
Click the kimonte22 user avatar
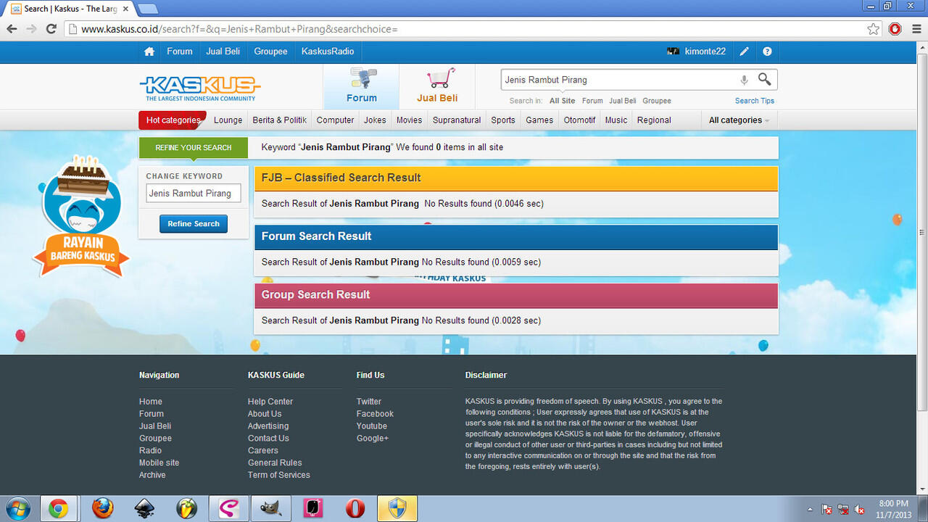coord(673,51)
